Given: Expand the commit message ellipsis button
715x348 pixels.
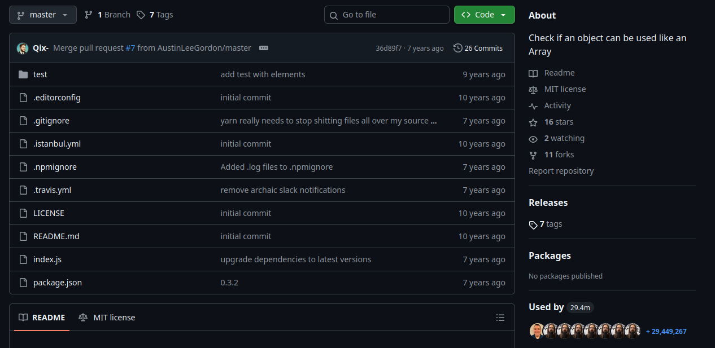Looking at the screenshot, I should pos(264,48).
